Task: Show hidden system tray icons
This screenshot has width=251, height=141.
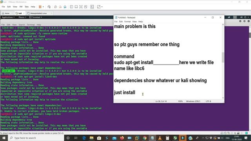Action: pyautogui.click(x=203, y=138)
